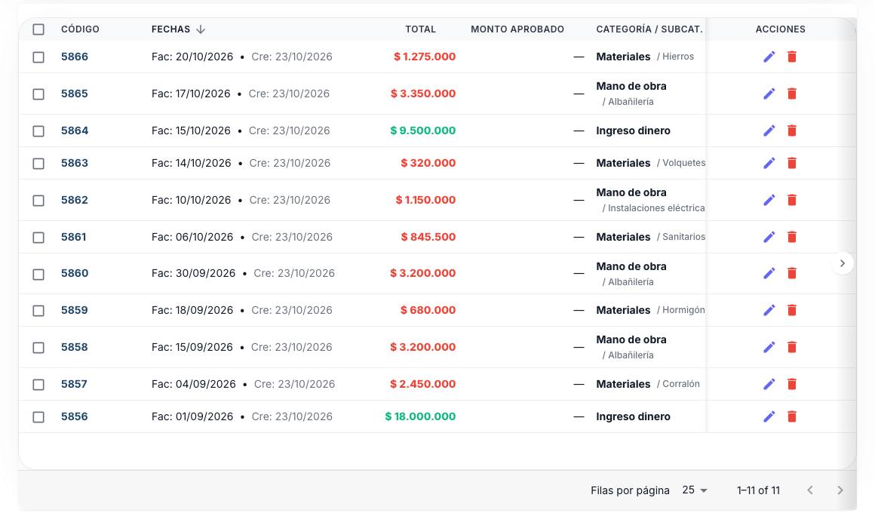Viewport: 875px width, 513px height.
Task: Click the $ 845.500 total amount
Action: click(x=428, y=237)
